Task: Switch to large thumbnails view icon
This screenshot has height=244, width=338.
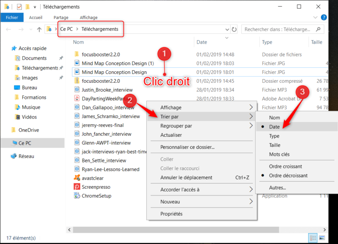Action: pyautogui.click(x=322, y=238)
